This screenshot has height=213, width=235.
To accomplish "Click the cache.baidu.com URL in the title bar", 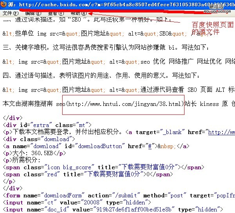I will (127, 4).
